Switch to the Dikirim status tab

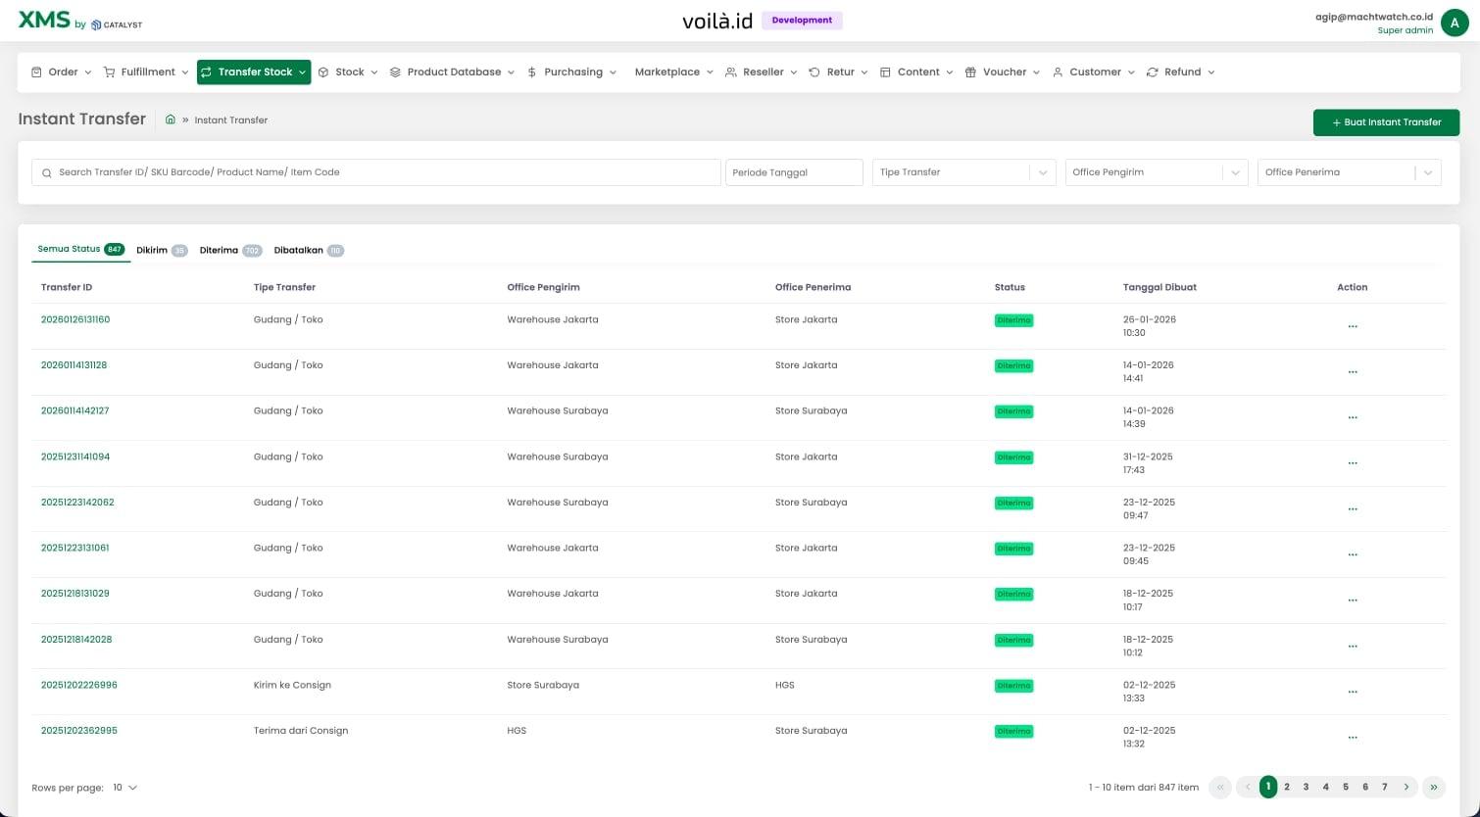(x=162, y=251)
